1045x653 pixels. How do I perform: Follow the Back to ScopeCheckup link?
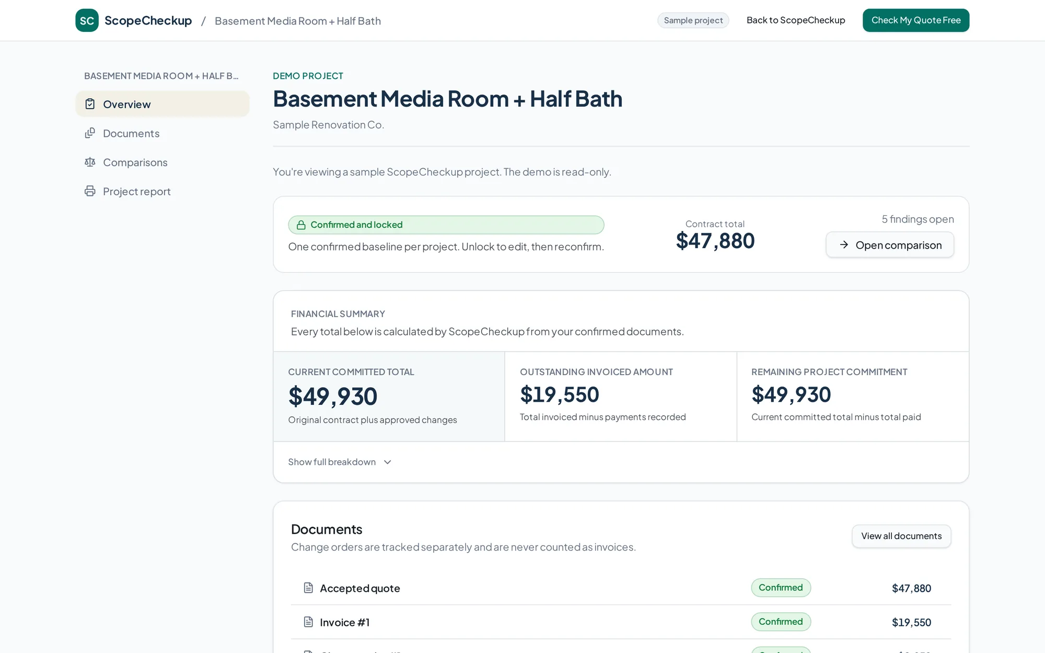[x=796, y=20]
